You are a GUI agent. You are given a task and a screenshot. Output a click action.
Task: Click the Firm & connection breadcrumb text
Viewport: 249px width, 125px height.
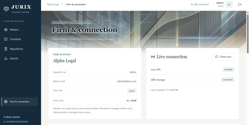click(x=76, y=4)
